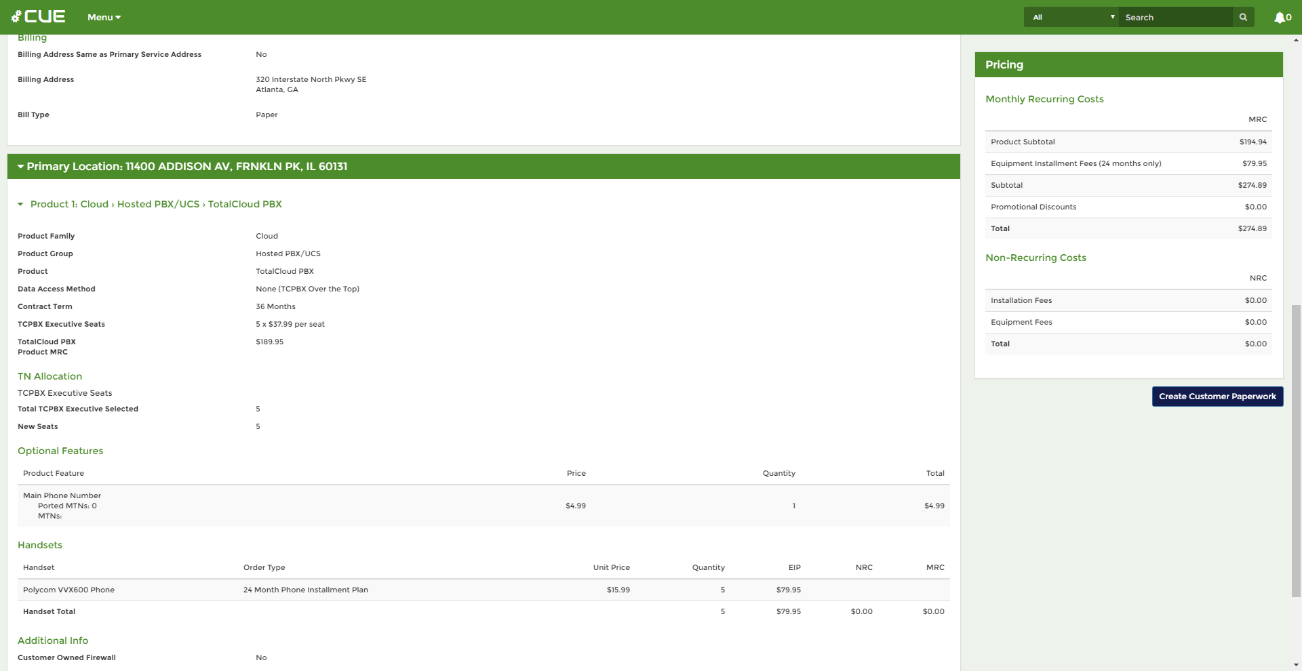The image size is (1302, 671).
Task: Click Product 1 TotalCloud PBX heading
Action: tap(156, 205)
